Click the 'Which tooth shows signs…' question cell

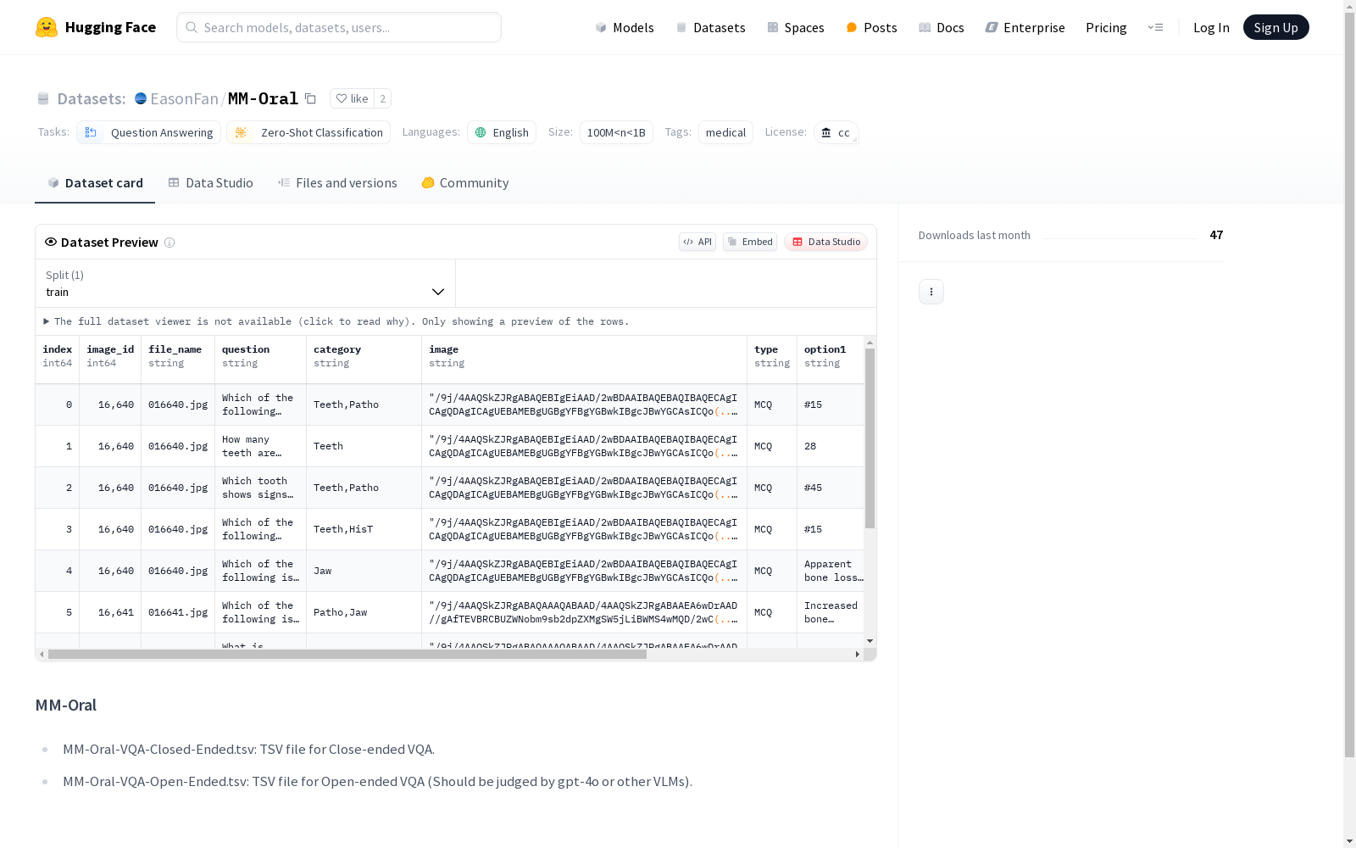pyautogui.click(x=261, y=488)
